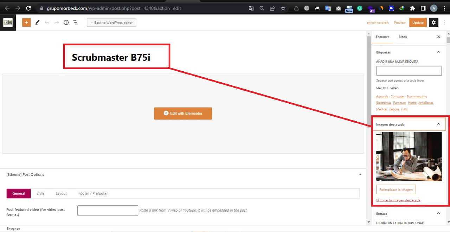Select the Computer tag link

[x=398, y=96]
